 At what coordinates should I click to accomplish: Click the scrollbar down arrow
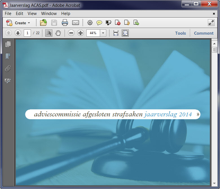point(214,183)
